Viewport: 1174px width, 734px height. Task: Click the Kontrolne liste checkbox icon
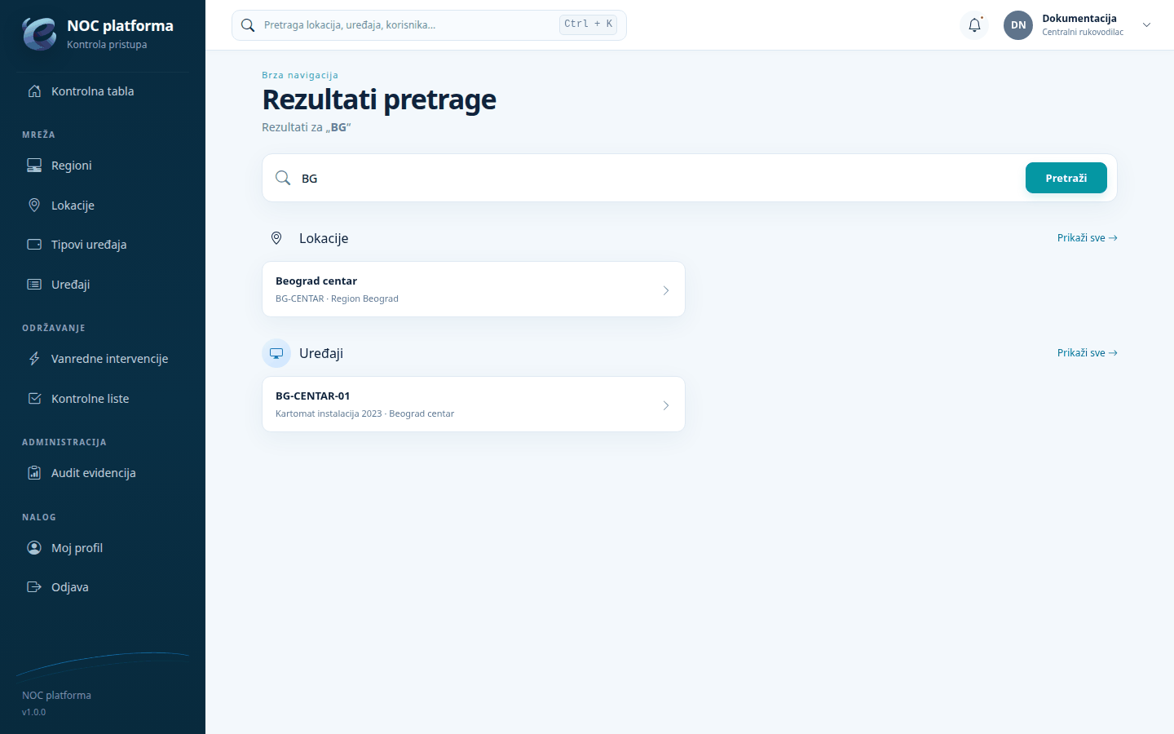coord(34,399)
